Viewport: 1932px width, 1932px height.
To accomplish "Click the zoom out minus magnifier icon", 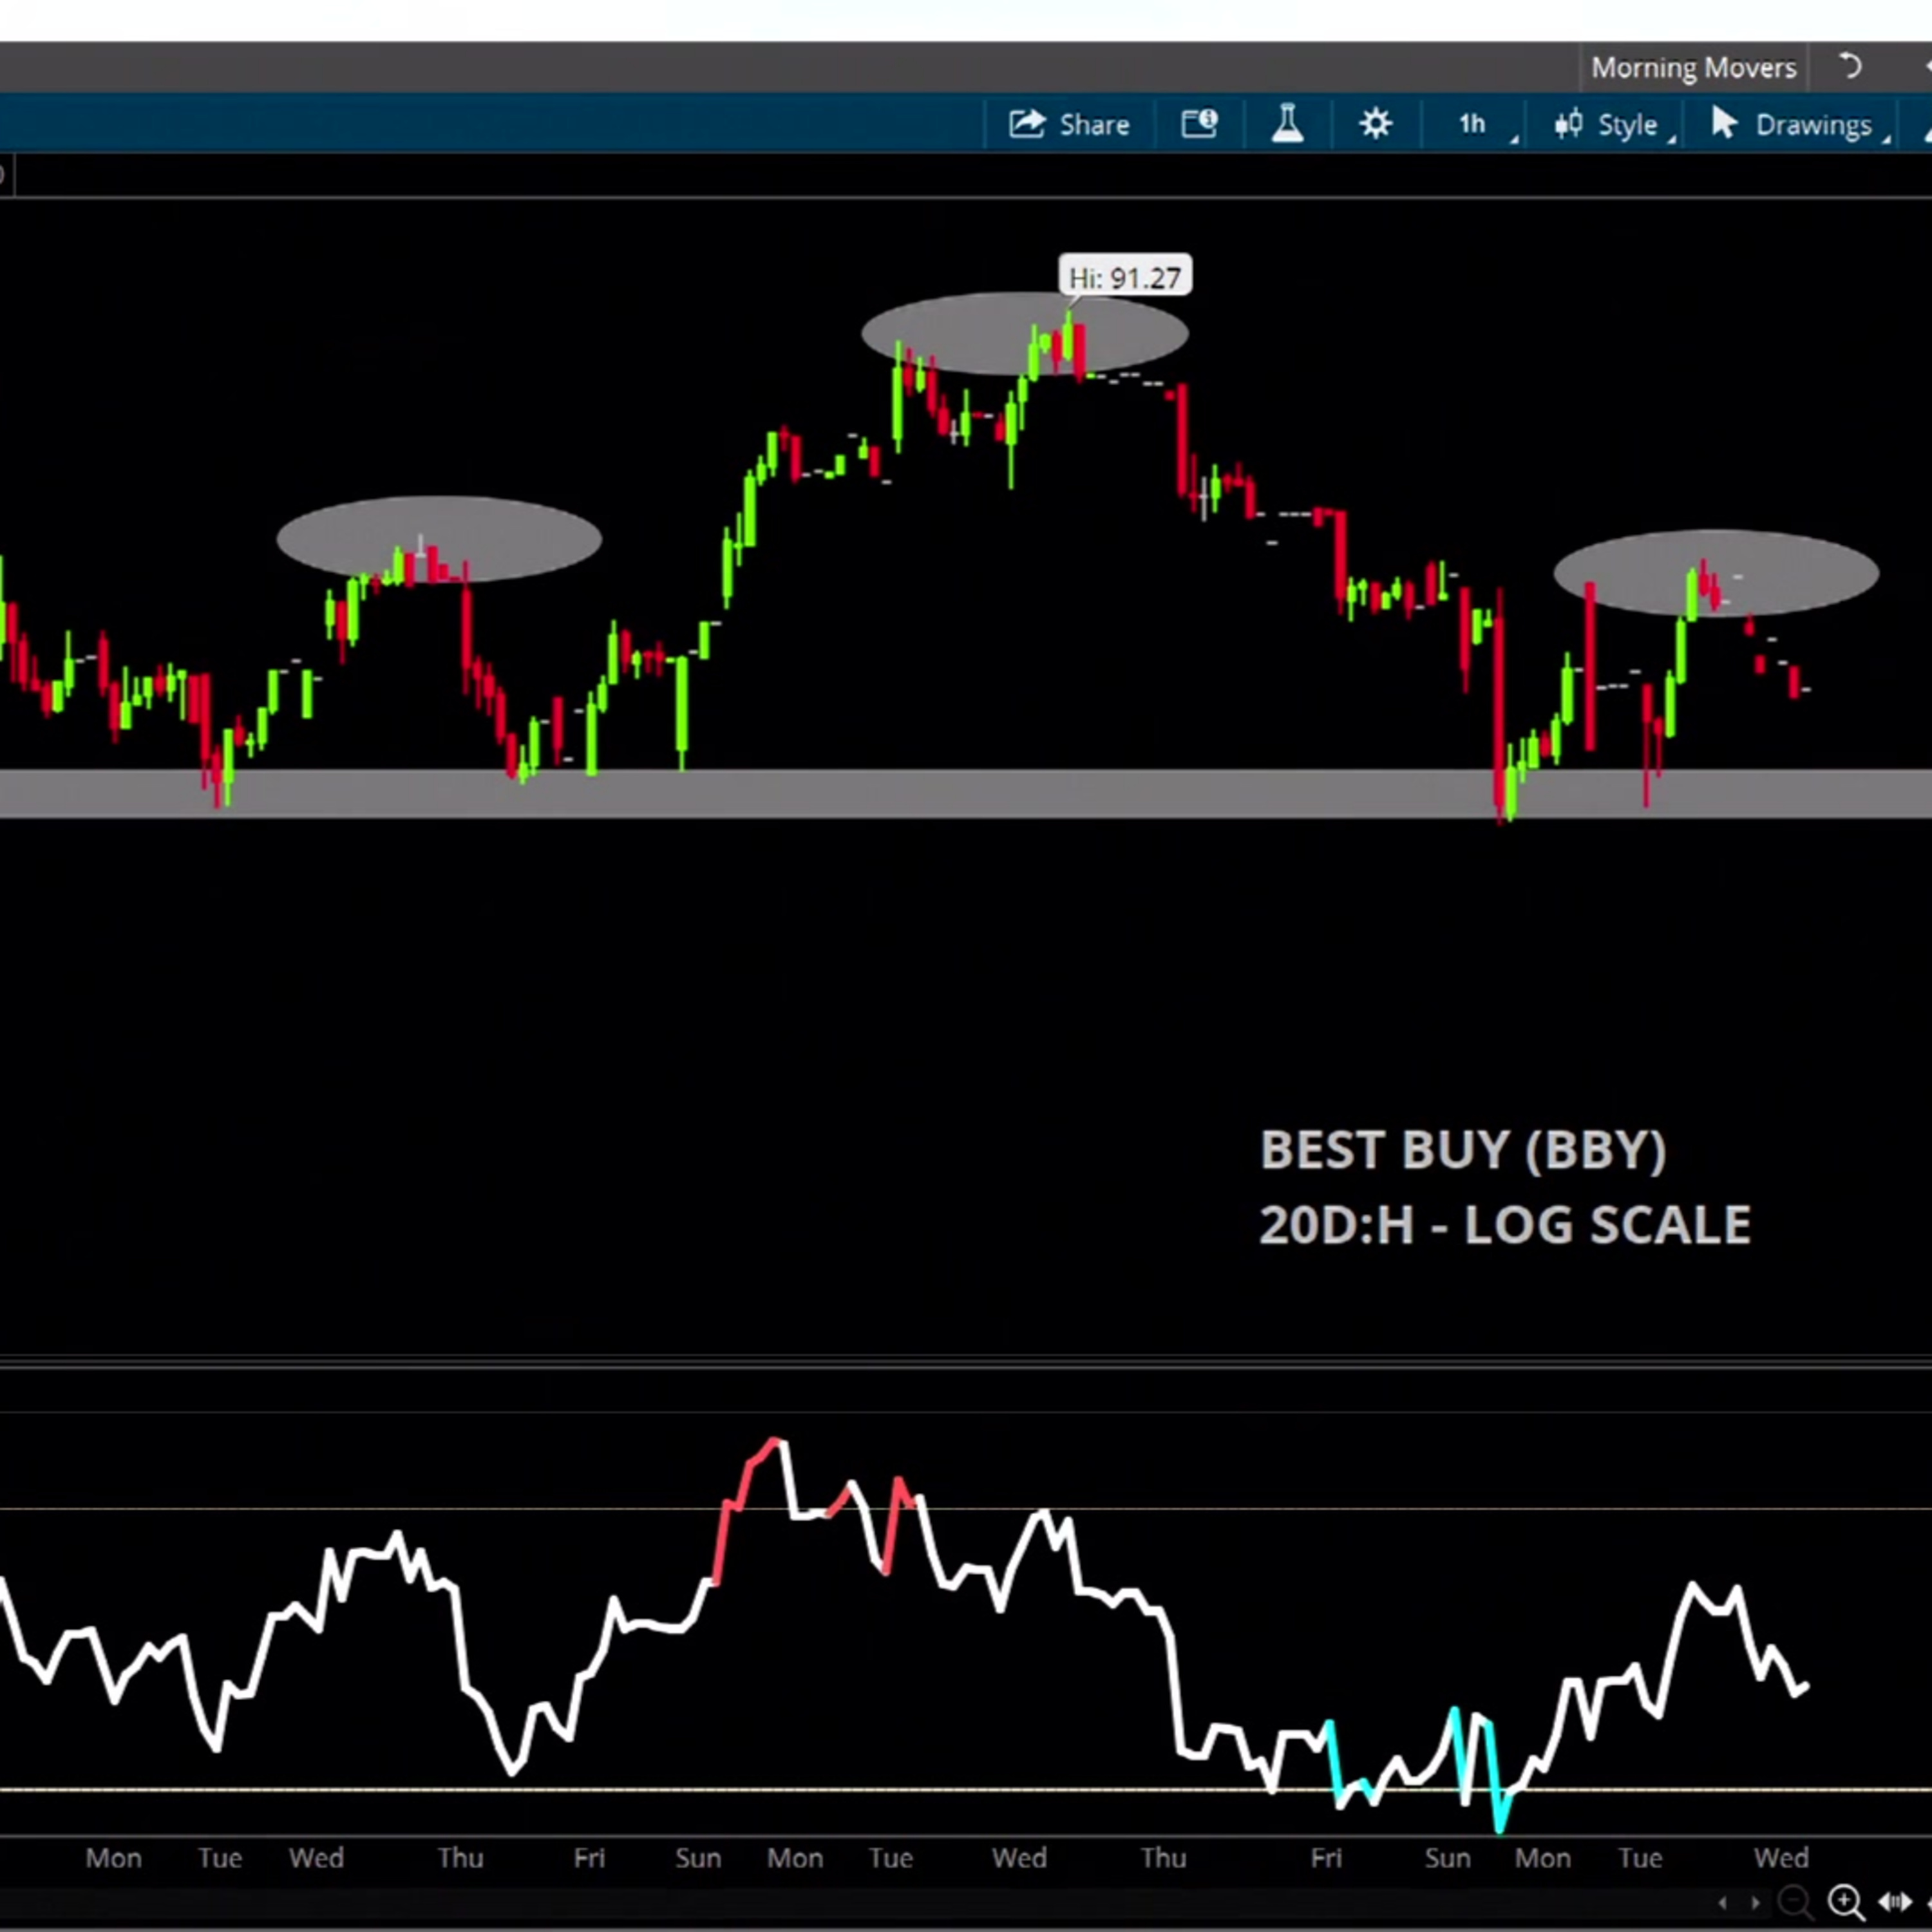I will (x=1795, y=1901).
